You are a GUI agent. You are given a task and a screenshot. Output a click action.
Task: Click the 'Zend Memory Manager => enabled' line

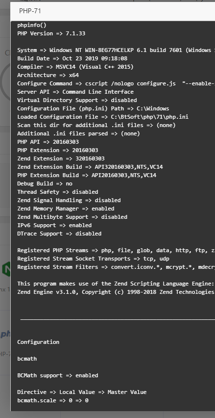click(66, 209)
